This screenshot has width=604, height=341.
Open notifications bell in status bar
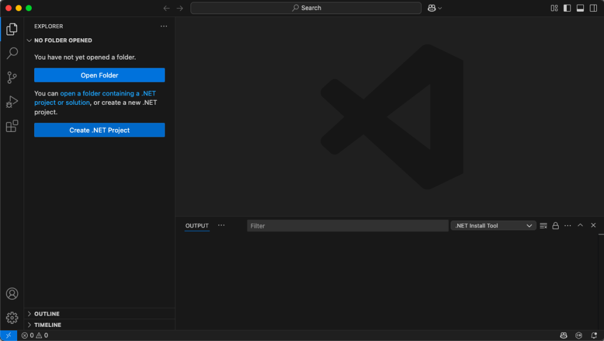pos(594,336)
